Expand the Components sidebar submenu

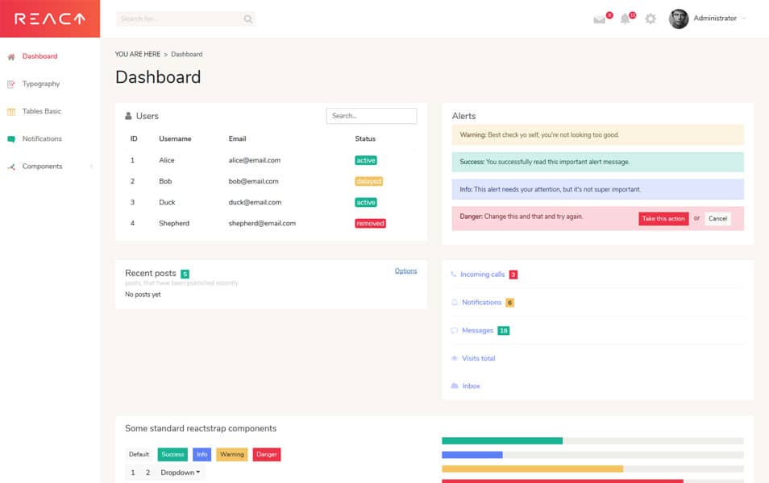90,167
